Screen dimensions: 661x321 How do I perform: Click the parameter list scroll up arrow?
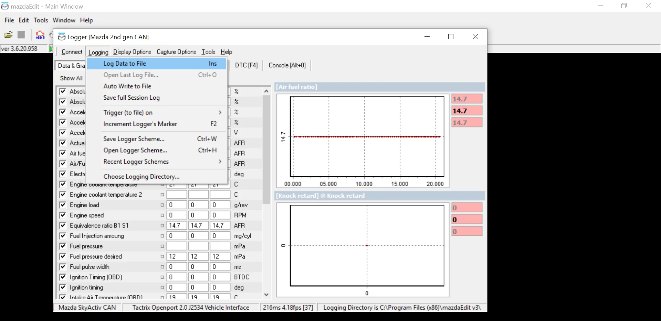pyautogui.click(x=266, y=91)
